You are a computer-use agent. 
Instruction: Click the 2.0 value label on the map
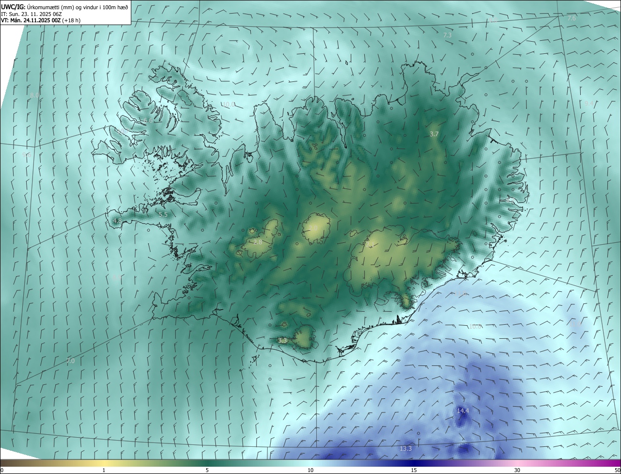click(x=313, y=228)
